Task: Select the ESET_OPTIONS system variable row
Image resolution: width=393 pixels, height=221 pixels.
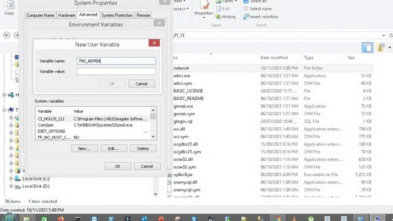Action: click(x=93, y=131)
